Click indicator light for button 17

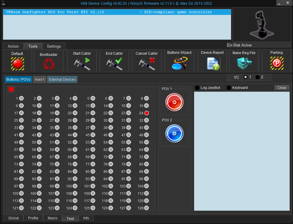tap(21, 113)
